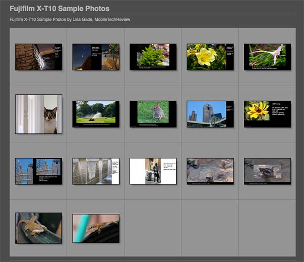
Task: Open the bronze statue on white thumbnail
Action: (x=153, y=171)
